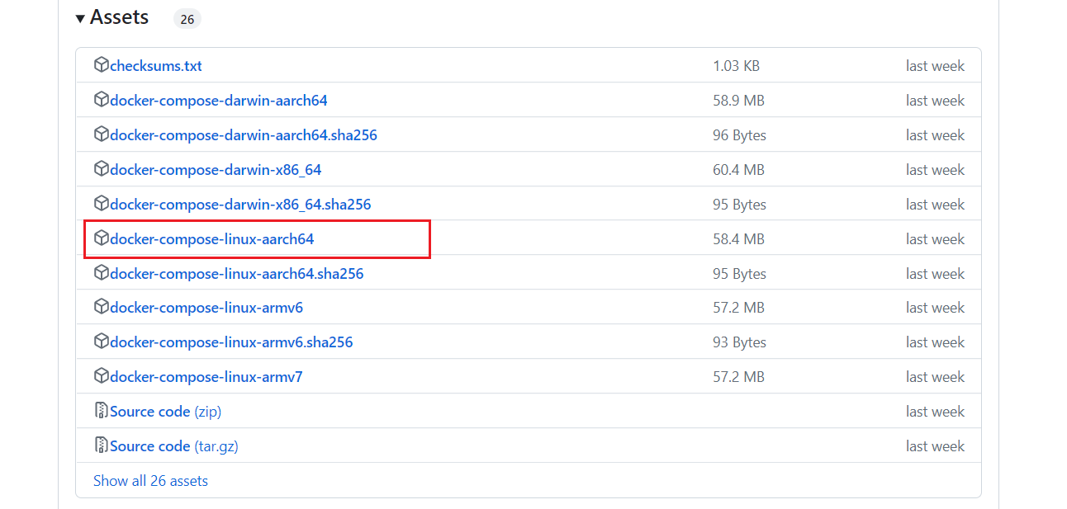Viewport: 1067px width, 509px height.
Task: Click archive icon beside Source code (tar.gz)
Action: (x=101, y=445)
